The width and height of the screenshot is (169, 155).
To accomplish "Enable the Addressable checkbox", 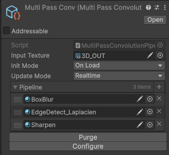I will (6, 30).
